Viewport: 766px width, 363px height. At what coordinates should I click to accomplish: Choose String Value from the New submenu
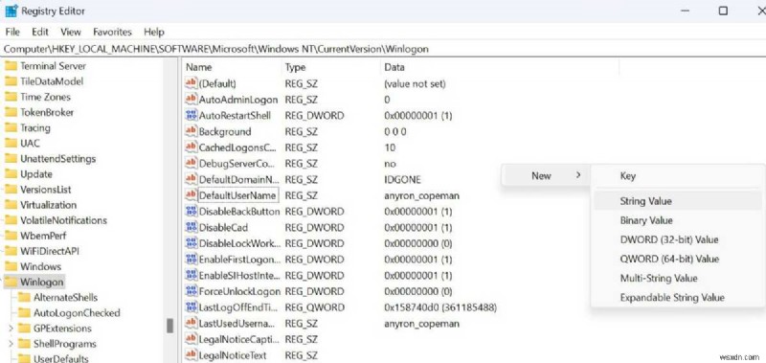pyautogui.click(x=678, y=201)
